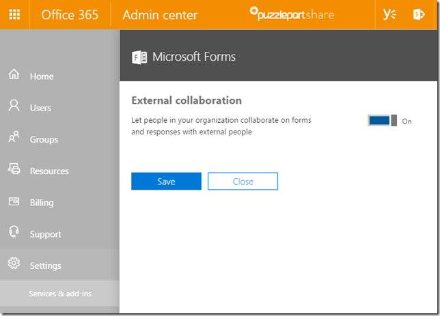Select Services & add-ins submenu item

59,293
